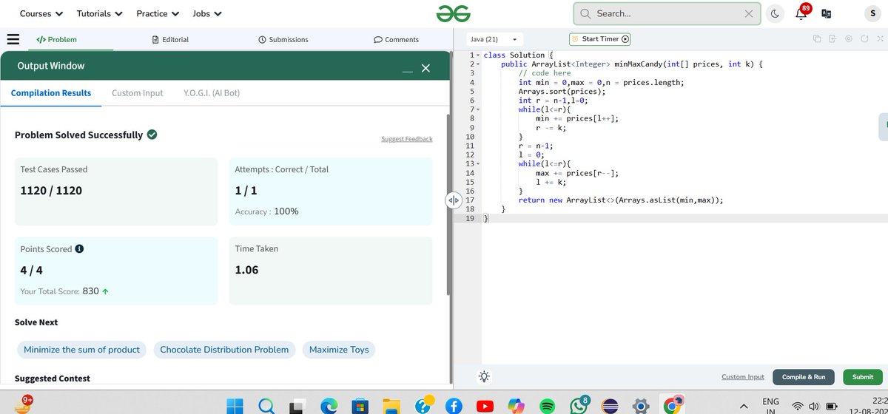Open the Maximize Toys problem
The width and height of the screenshot is (888, 414).
(339, 350)
